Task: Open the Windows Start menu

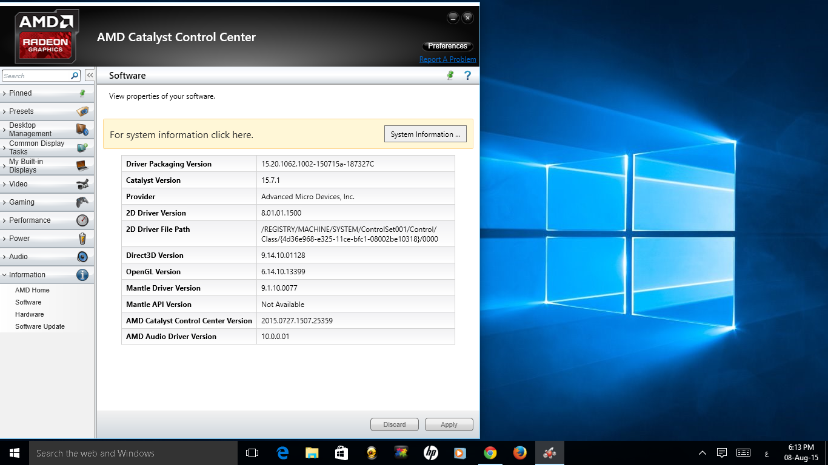Action: pyautogui.click(x=15, y=453)
